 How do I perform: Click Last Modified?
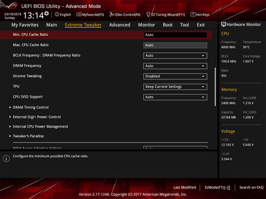pos(185,188)
